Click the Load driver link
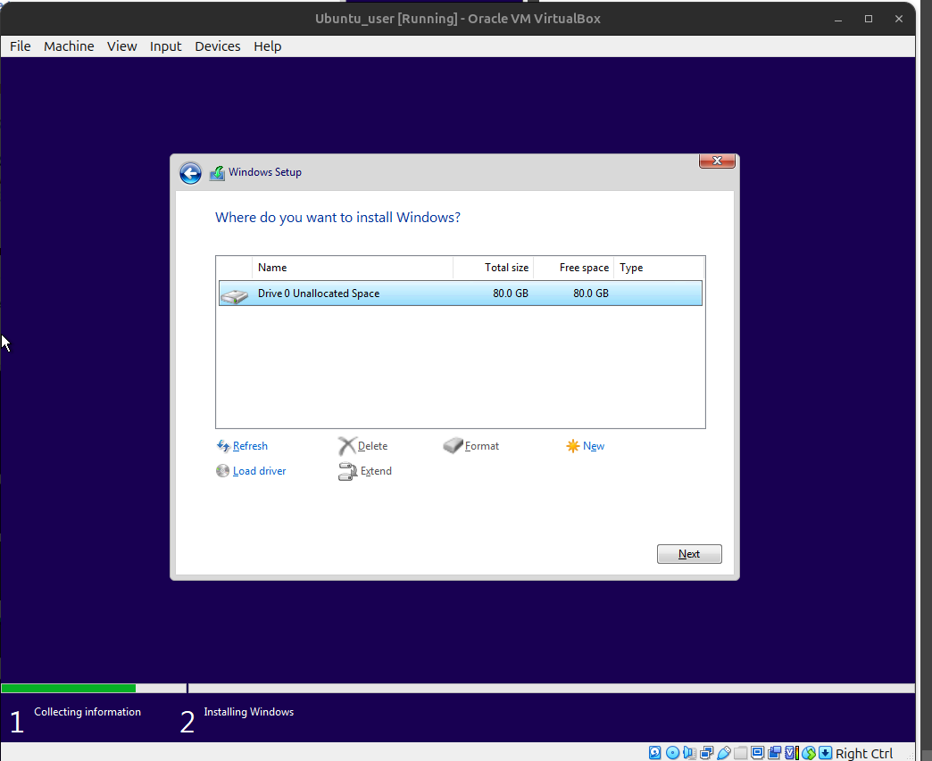 (259, 471)
